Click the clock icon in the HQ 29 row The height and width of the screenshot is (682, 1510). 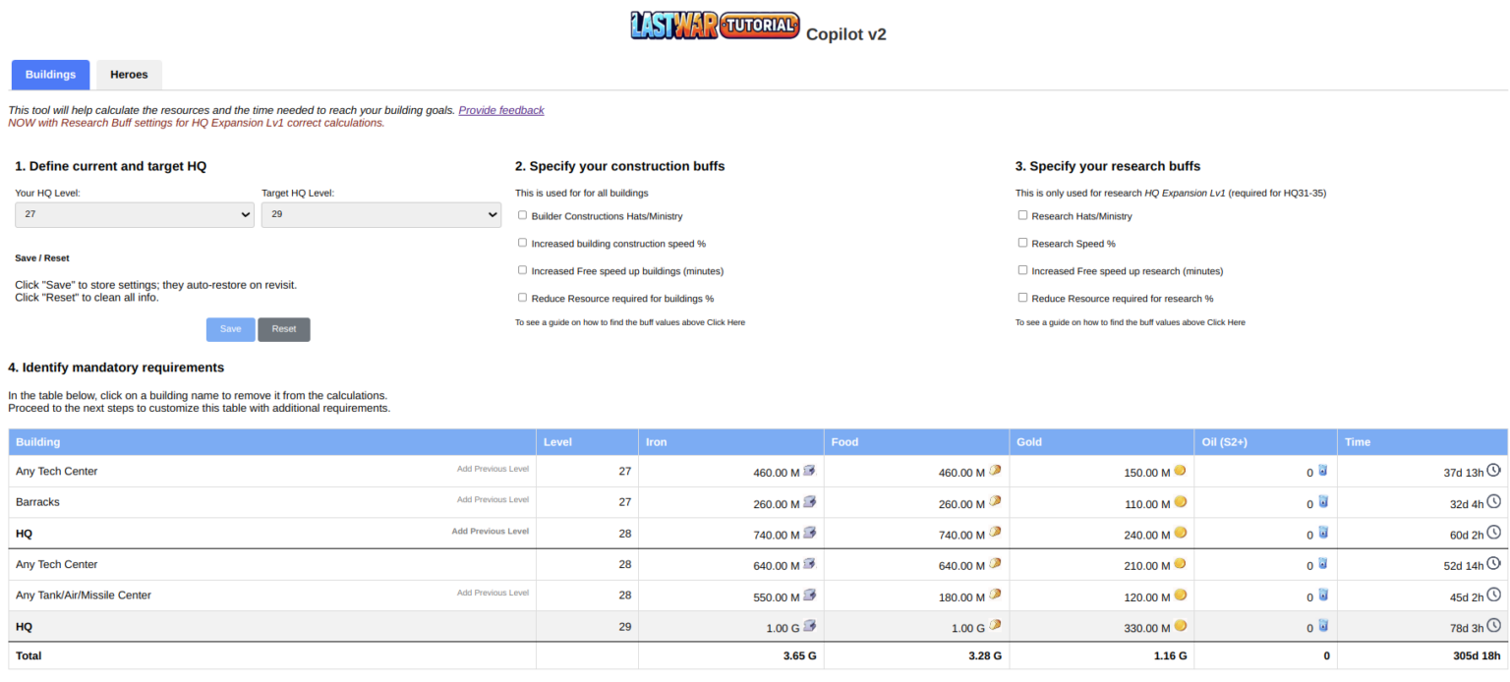[x=1494, y=625]
